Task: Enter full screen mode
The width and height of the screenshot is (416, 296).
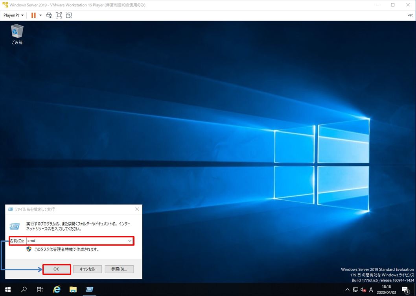Action: pyautogui.click(x=59, y=15)
